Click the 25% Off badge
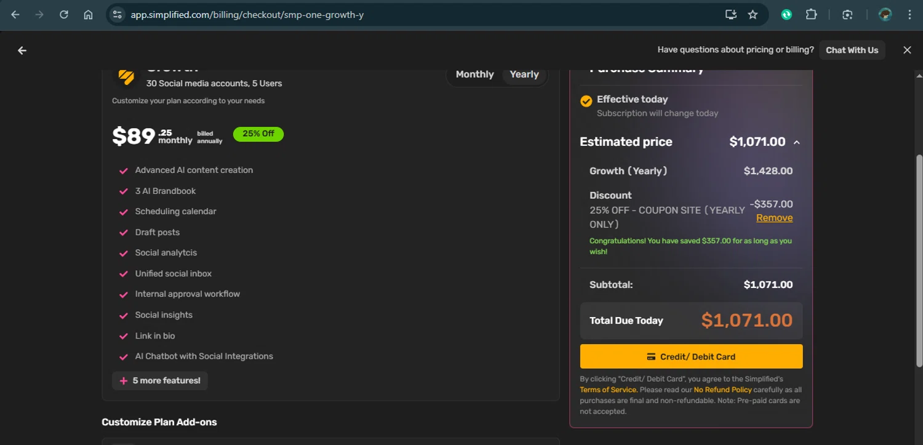 point(258,134)
